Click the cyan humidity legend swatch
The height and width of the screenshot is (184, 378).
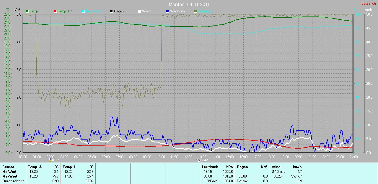pos(83,11)
